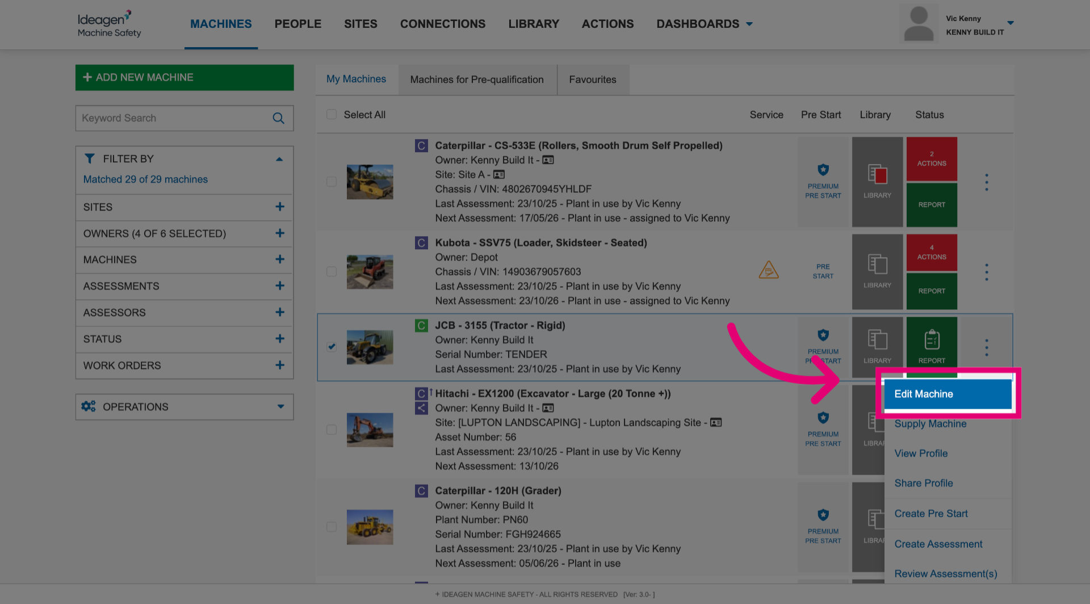The image size is (1090, 604).
Task: Open Library for Caterpillar CS-533E
Action: tap(877, 182)
